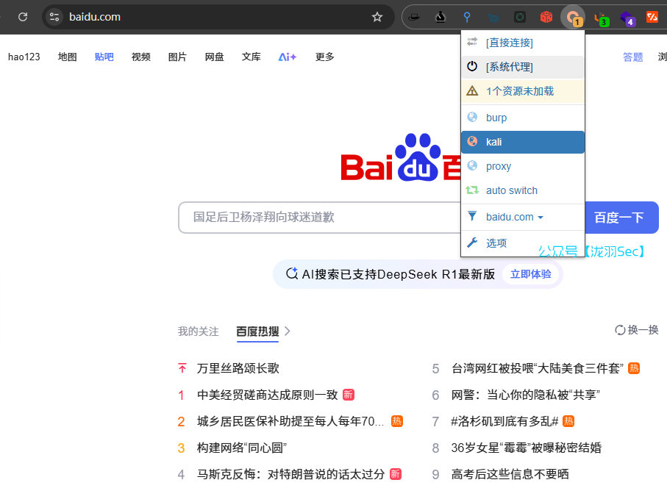This screenshot has width=667, height=502.
Task: Enable the auto switch profile
Action: tap(511, 190)
